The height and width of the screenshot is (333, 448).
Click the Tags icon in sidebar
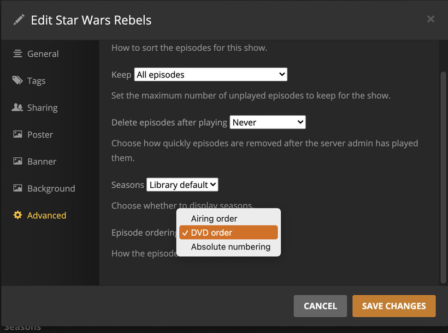pos(17,80)
